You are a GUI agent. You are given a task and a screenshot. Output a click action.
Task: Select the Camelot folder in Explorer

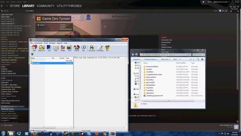coord(149,69)
